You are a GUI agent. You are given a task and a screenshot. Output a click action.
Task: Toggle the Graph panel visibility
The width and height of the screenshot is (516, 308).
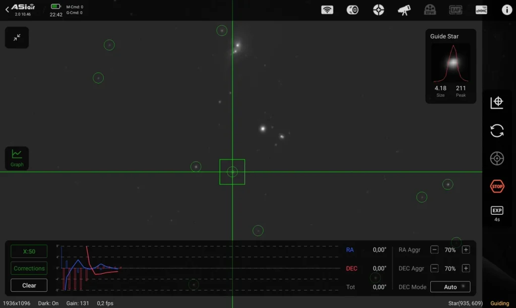(17, 158)
